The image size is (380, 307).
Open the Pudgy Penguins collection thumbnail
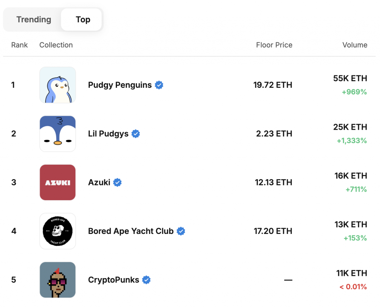[58, 85]
